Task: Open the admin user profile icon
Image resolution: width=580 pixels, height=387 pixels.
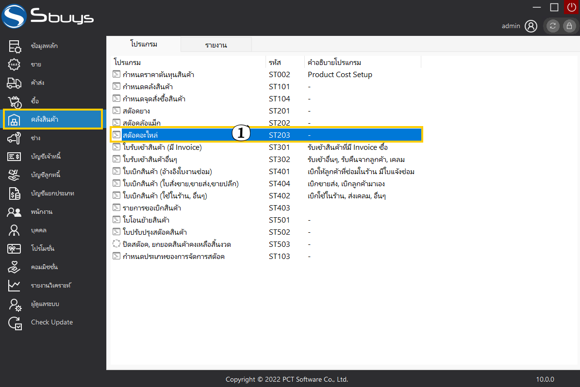Action: 531,26
